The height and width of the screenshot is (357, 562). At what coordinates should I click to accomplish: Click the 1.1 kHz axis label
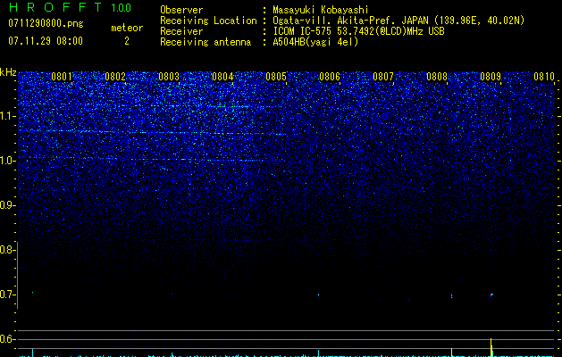(x=7, y=116)
